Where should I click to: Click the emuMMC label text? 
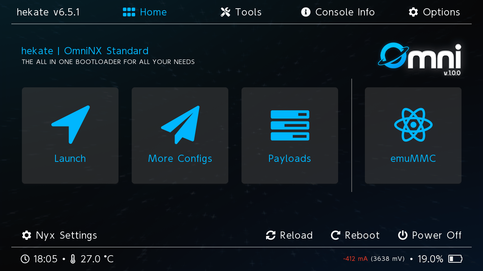pyautogui.click(x=413, y=158)
